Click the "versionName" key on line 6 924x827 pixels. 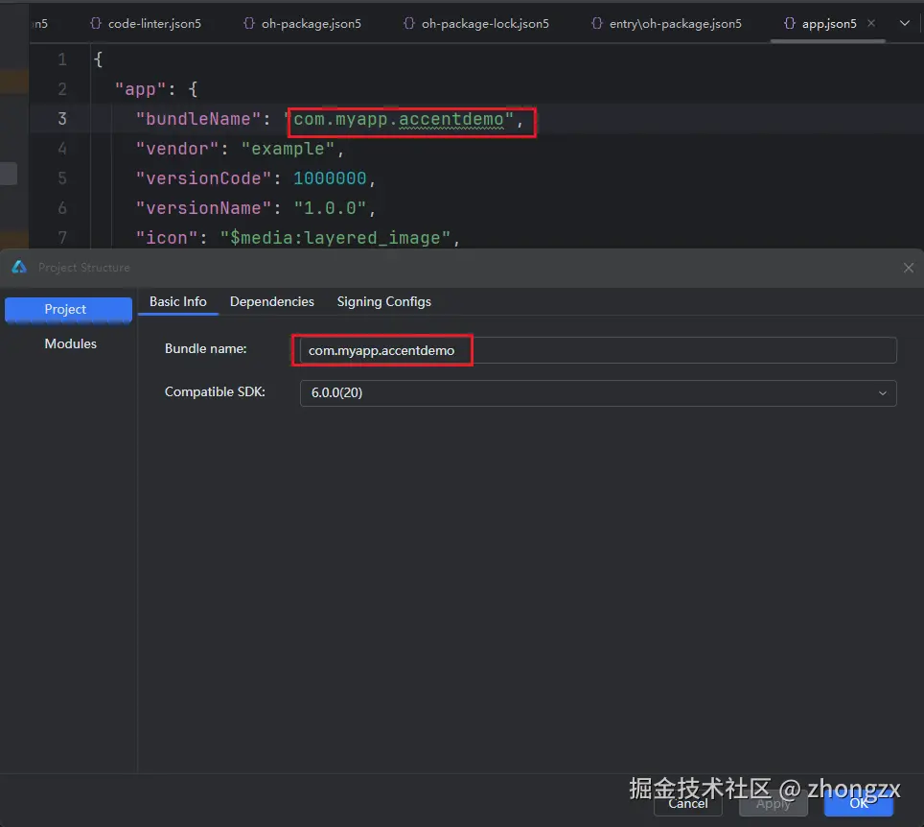tap(203, 207)
